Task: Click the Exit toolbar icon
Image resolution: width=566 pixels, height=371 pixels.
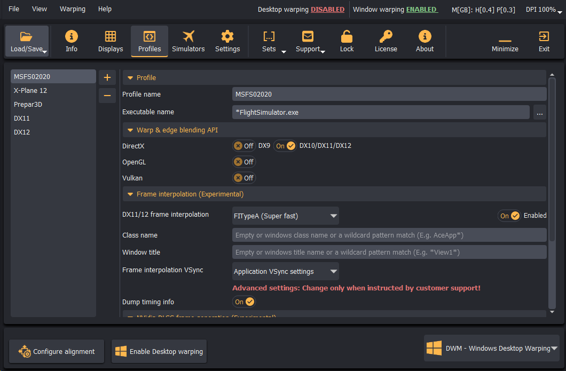Action: (x=544, y=41)
